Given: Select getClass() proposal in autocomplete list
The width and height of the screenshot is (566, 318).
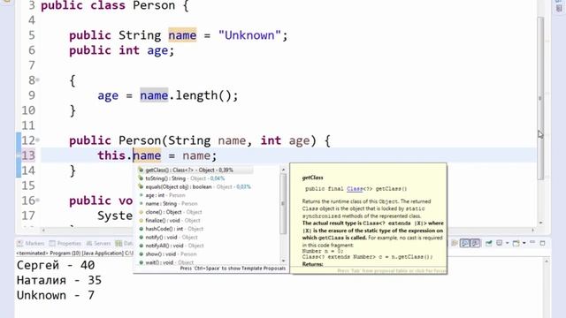Looking at the screenshot, I should point(195,170).
